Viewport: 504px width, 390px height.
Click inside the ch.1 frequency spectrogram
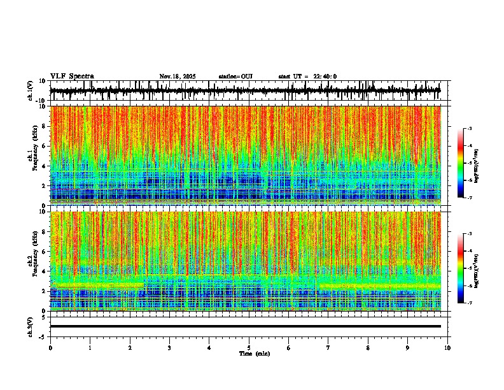[x=246, y=155]
